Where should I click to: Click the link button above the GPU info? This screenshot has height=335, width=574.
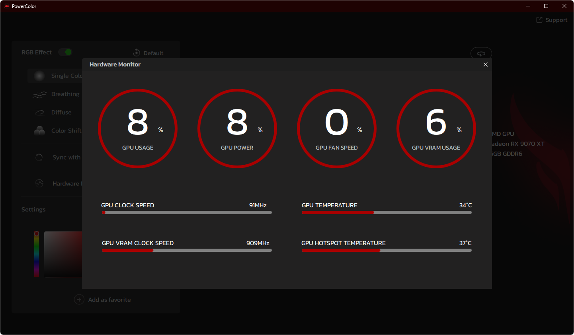tap(481, 53)
